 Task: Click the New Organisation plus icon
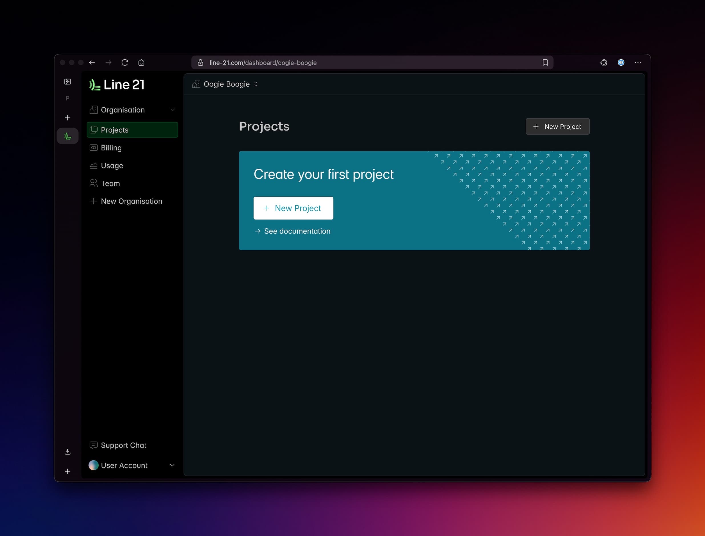click(x=93, y=201)
